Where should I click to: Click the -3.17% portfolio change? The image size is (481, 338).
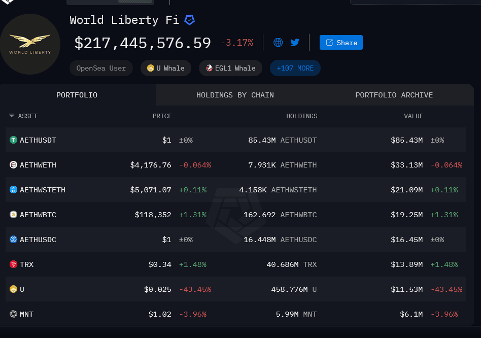pyautogui.click(x=237, y=42)
